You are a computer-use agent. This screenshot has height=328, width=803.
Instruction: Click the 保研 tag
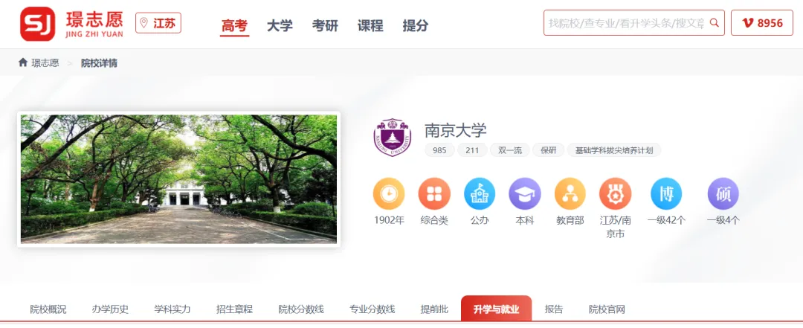click(549, 151)
